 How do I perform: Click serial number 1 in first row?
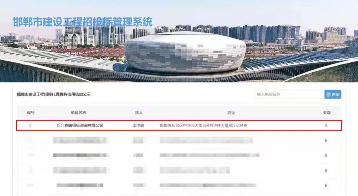[x=30, y=125]
